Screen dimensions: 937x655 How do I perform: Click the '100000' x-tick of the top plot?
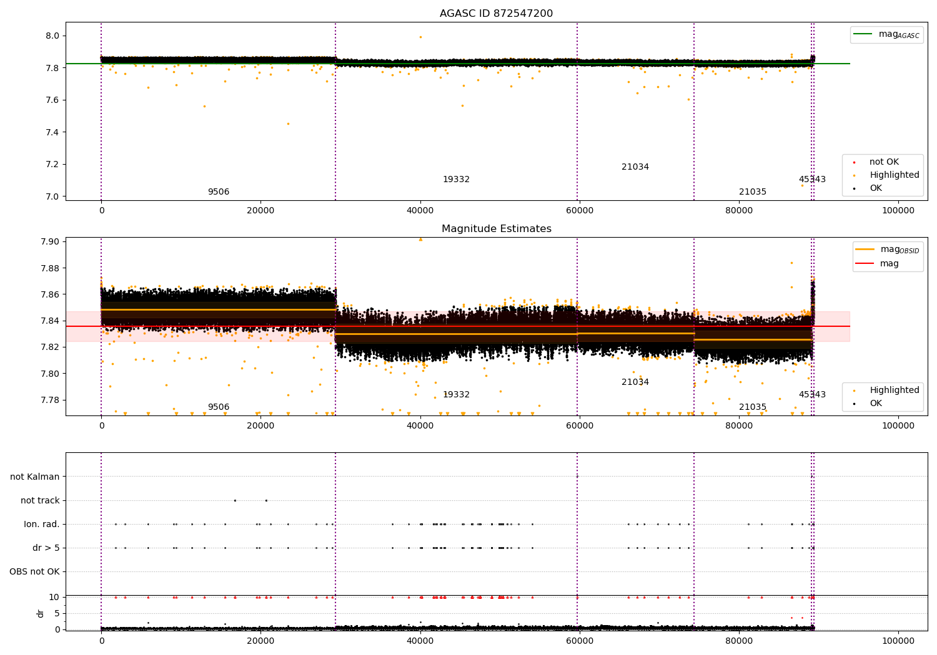coord(898,211)
